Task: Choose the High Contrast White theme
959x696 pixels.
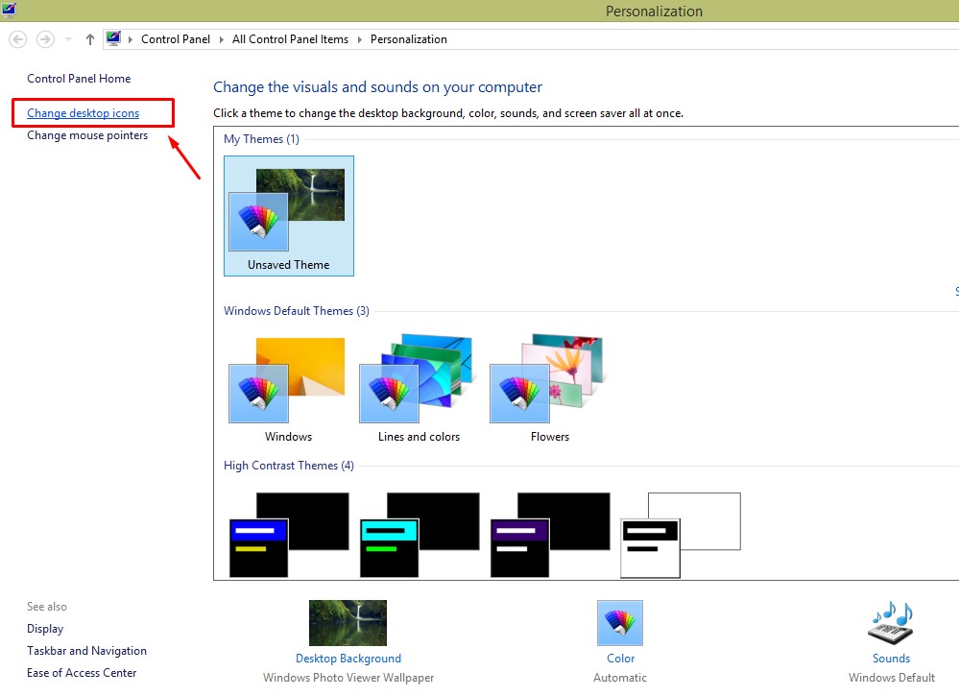Action: pyautogui.click(x=680, y=535)
